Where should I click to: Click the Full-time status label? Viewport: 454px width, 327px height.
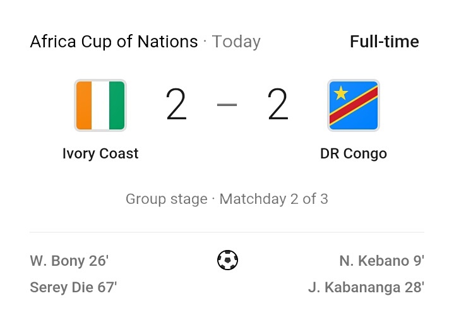(385, 42)
